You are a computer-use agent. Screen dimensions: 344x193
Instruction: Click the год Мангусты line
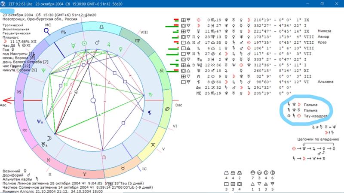click(x=18, y=54)
